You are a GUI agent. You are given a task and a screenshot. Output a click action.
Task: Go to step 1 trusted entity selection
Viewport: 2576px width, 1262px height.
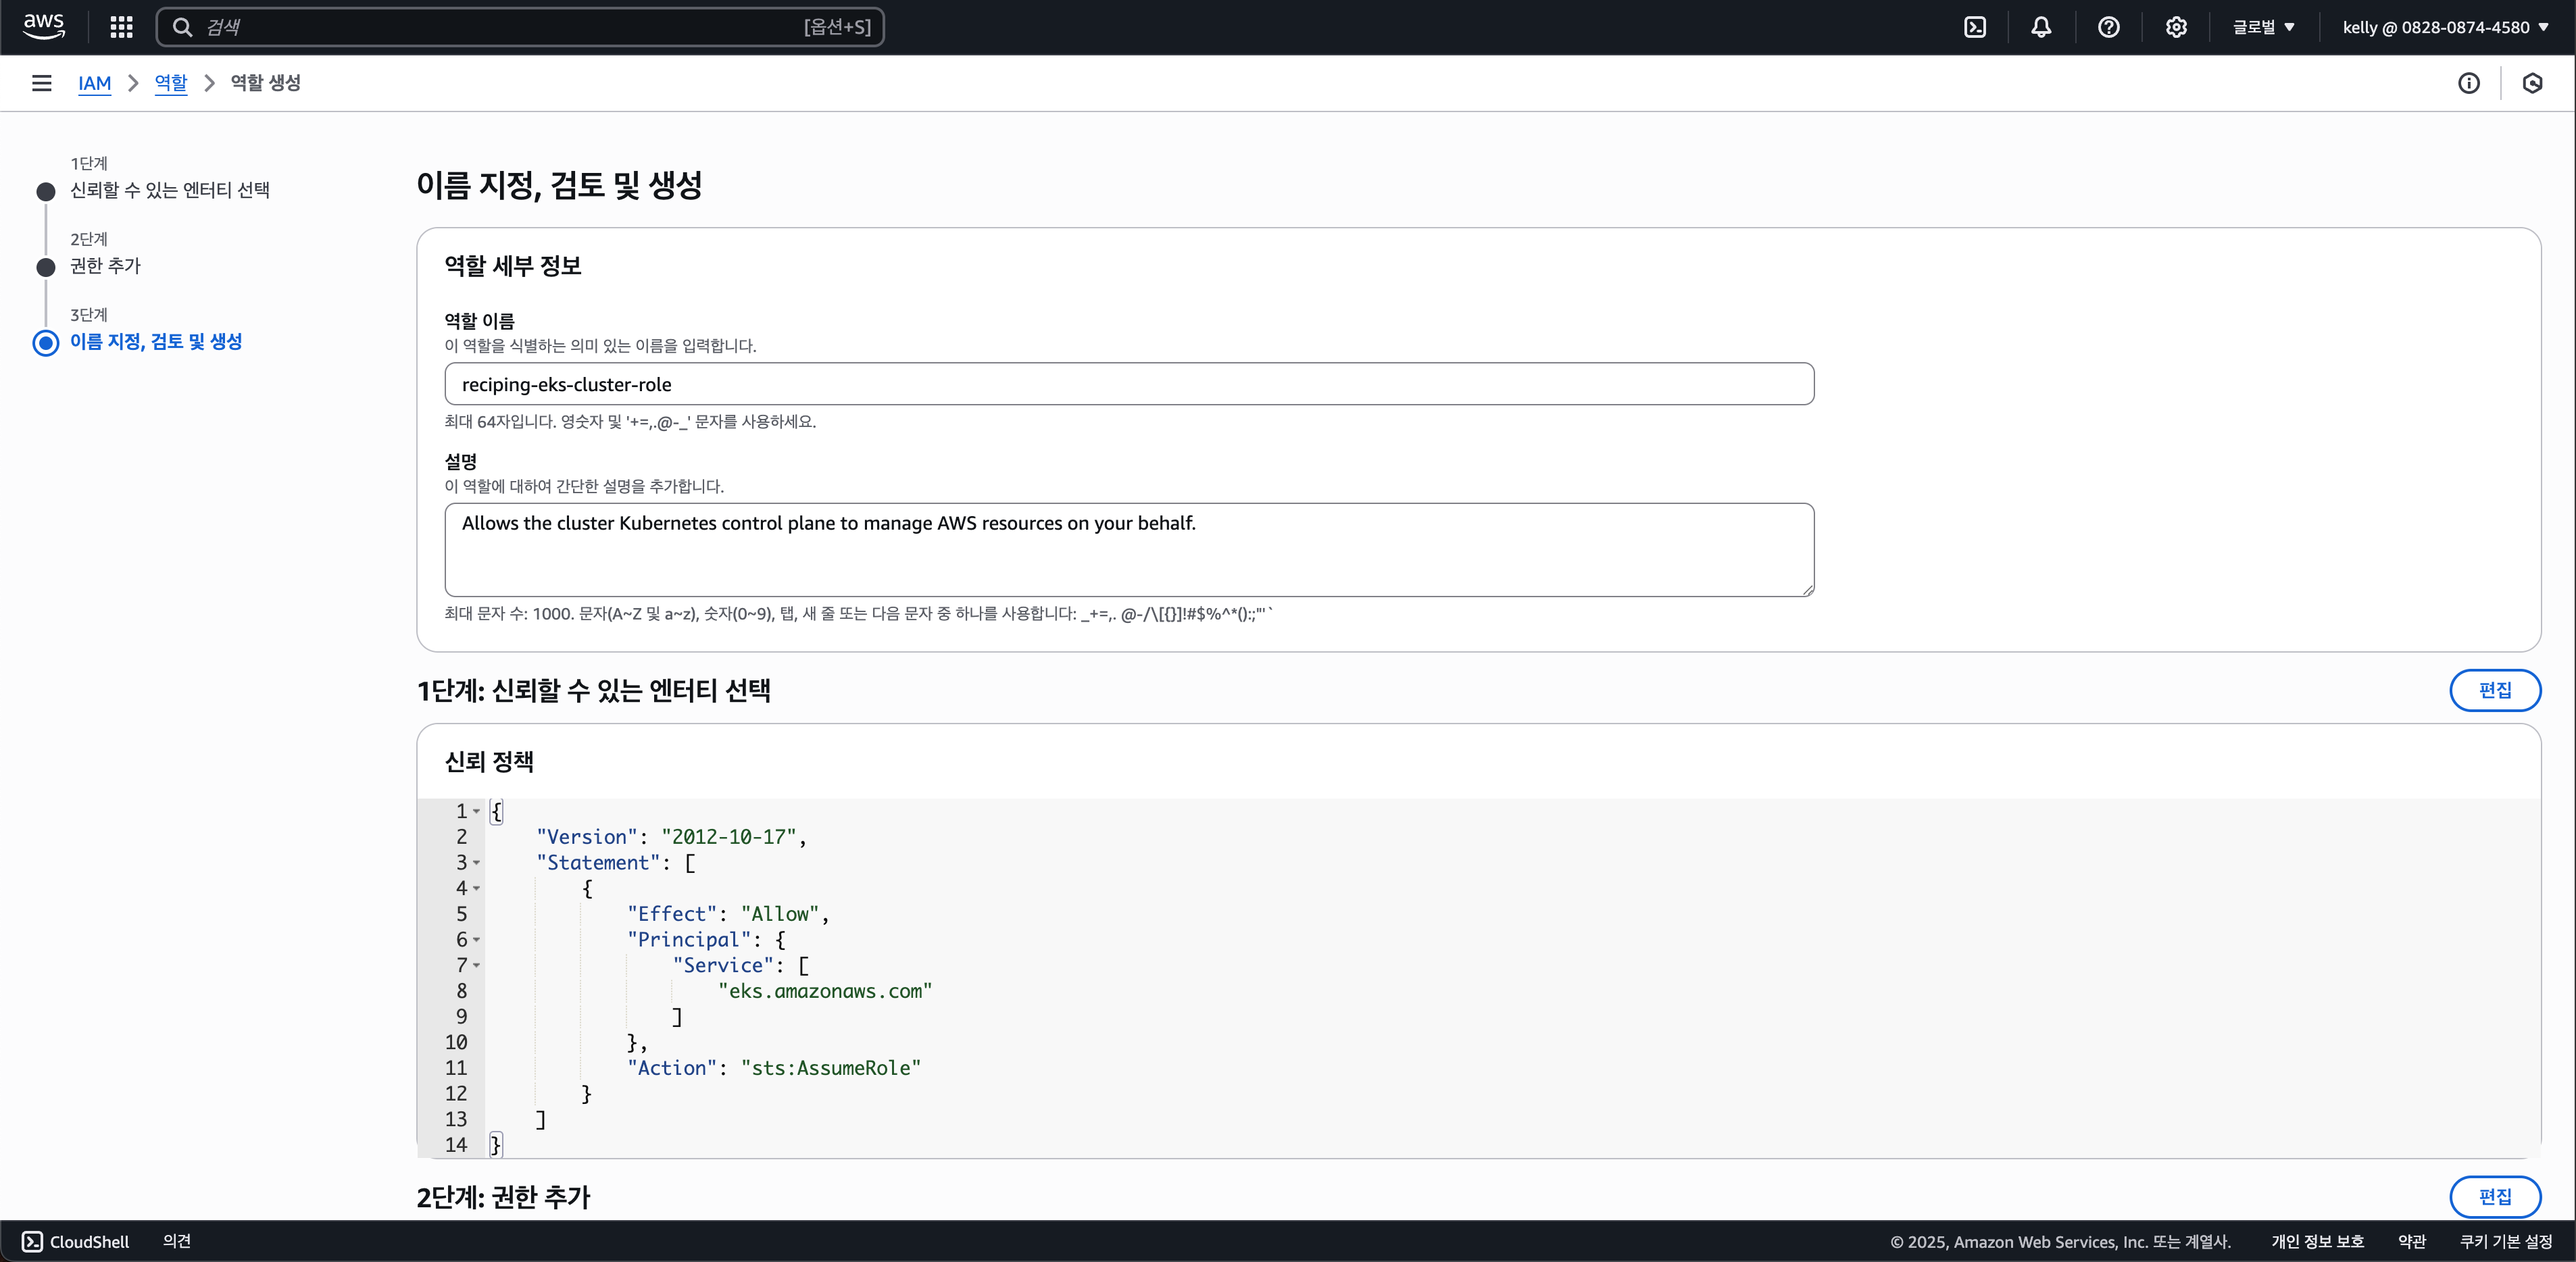(169, 190)
